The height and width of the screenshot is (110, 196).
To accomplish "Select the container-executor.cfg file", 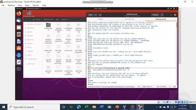I will point(78,28).
